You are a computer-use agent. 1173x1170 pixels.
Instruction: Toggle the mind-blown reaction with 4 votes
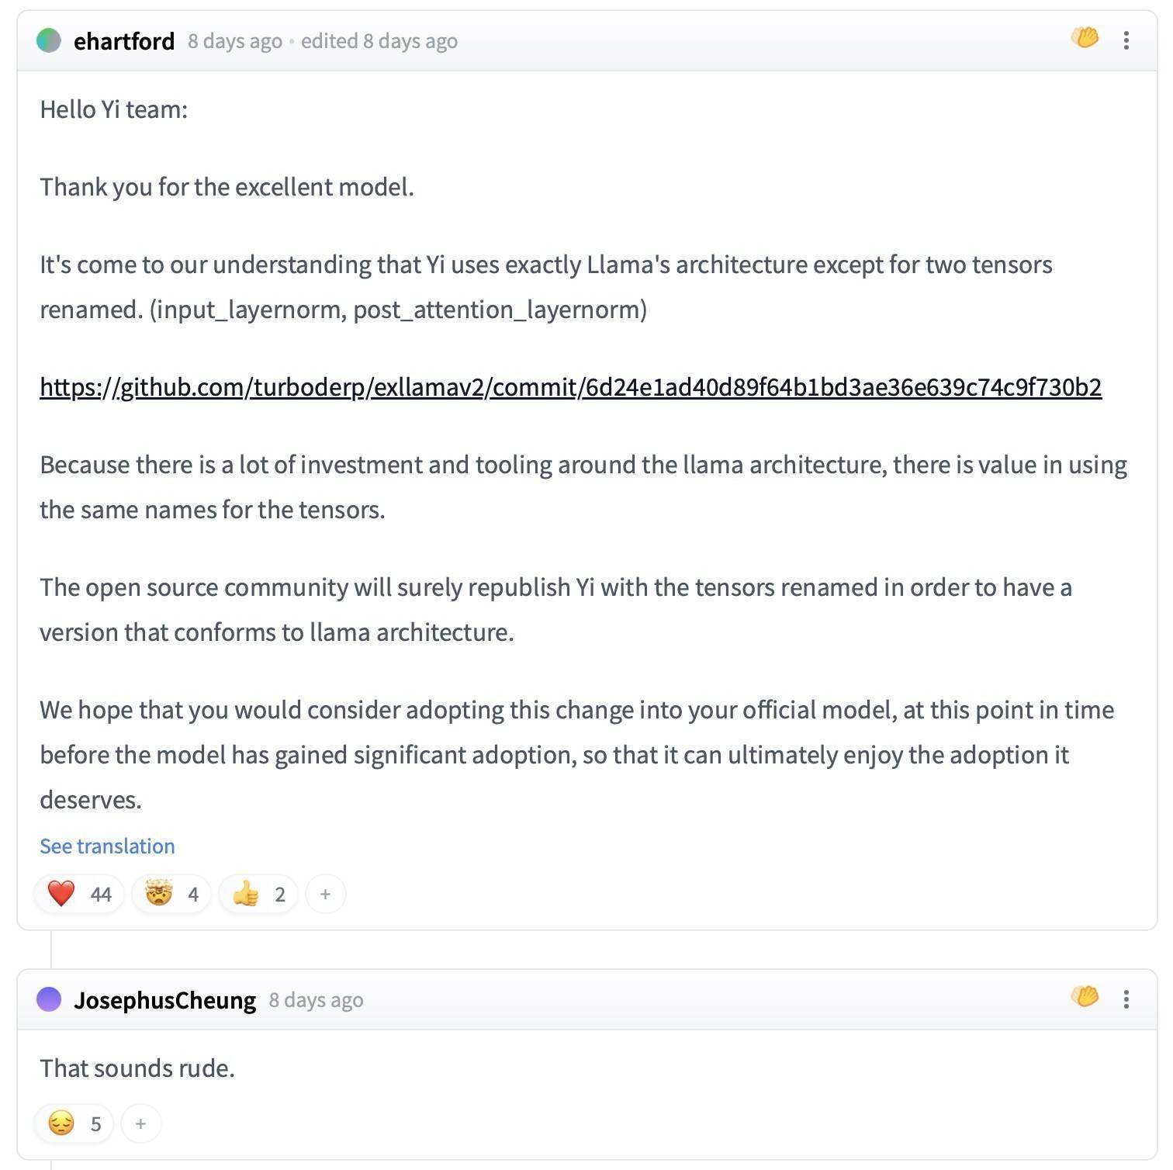click(172, 894)
